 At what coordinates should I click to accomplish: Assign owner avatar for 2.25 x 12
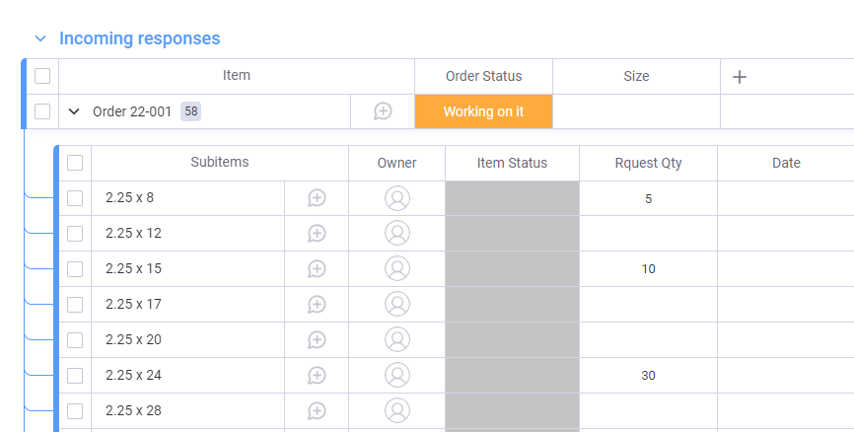point(397,233)
